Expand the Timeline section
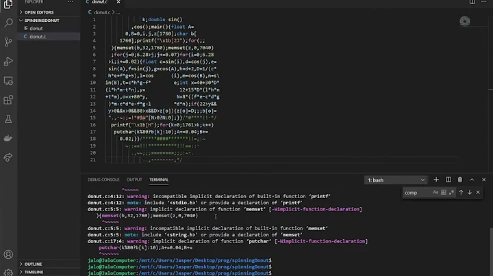This screenshot has height=276, width=493. [49, 272]
